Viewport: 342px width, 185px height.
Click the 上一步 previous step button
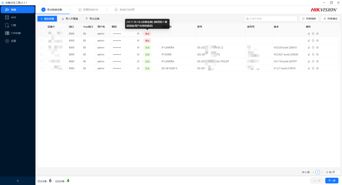[317, 181]
